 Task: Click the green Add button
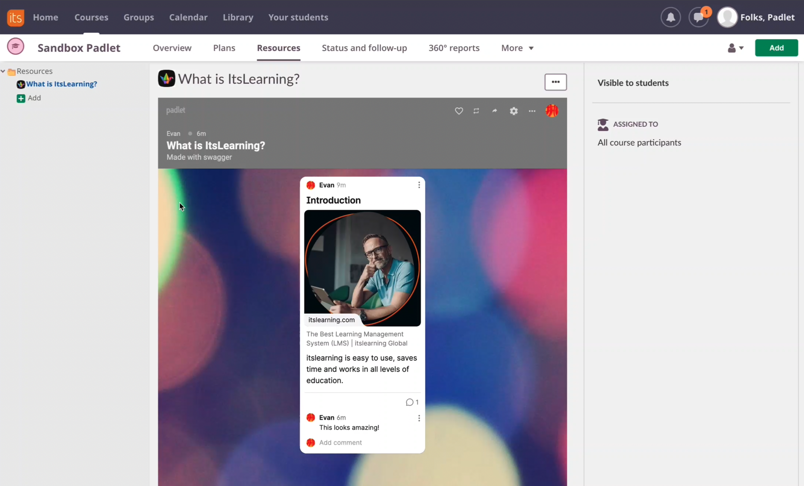776,48
